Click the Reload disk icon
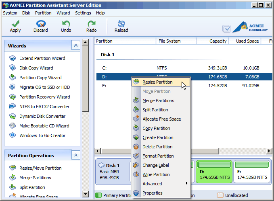274x201 pixels. (121, 24)
